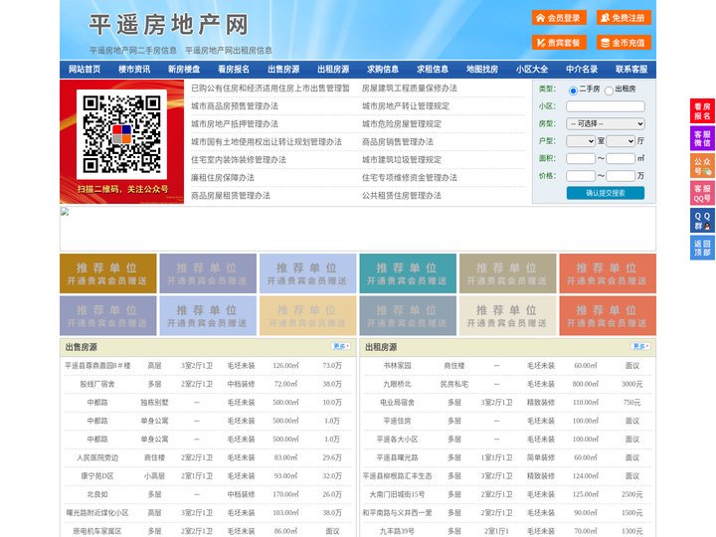Viewport: 716px width, 537px height.
Task: Open rental listing 九丰路39号
Action: (x=397, y=531)
